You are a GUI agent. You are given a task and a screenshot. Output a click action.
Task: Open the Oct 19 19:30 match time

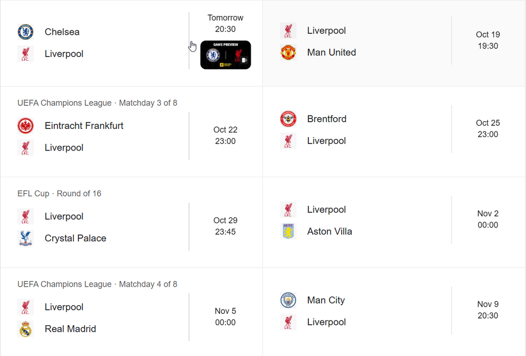pos(487,40)
